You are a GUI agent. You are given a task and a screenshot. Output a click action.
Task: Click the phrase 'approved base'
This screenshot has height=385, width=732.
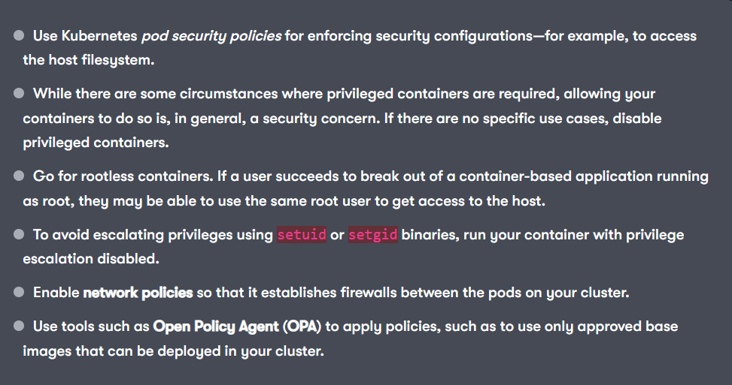(627, 326)
